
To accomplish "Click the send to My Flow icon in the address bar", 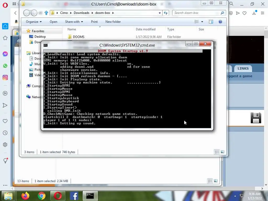I will click(x=238, y=13).
